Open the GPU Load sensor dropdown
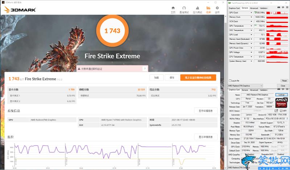Screen dimensions: 290x170 pyautogui.click(x=251, y=34)
